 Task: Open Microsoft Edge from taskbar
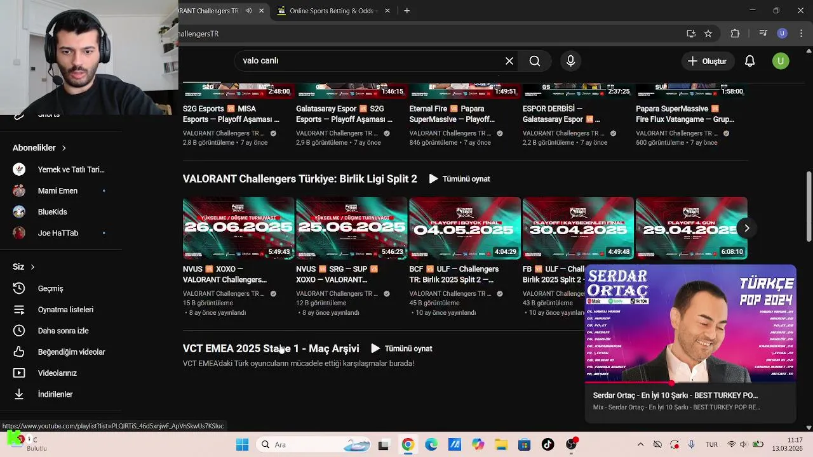point(431,444)
